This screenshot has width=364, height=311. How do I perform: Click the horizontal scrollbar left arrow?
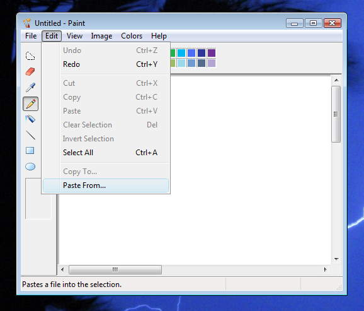coord(62,269)
